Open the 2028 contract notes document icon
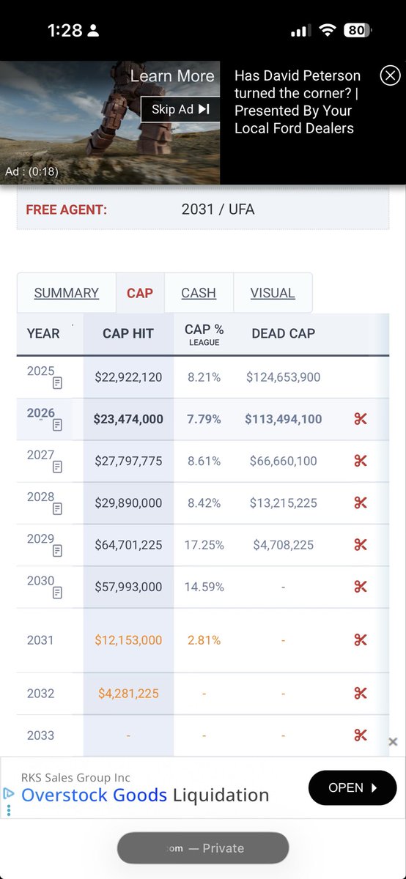The width and height of the screenshot is (406, 879). coord(57,508)
